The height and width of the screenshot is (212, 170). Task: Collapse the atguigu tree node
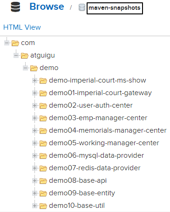16,56
